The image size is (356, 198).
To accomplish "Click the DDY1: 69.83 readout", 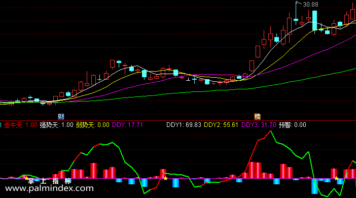I will coord(184,125).
